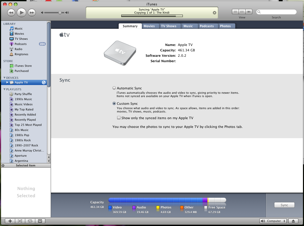The image size is (304, 226).
Task: Click the Sync button
Action: coord(284,205)
